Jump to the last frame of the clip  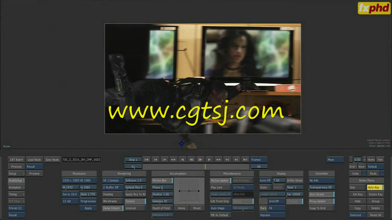coord(245,160)
